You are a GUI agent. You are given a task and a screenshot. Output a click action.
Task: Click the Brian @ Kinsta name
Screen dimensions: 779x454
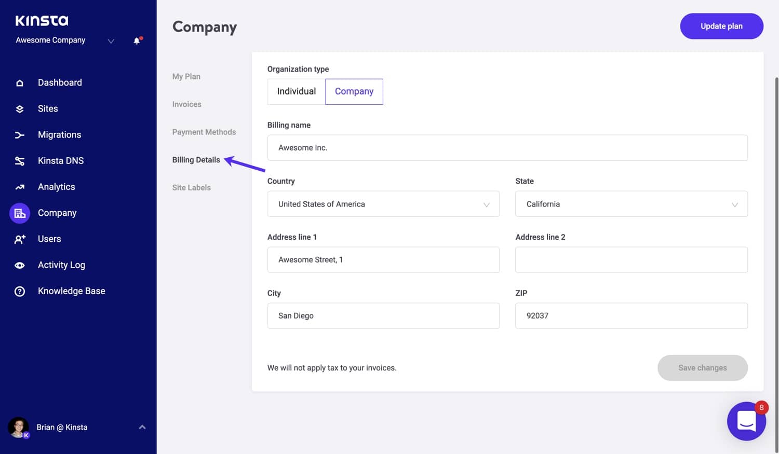(62, 428)
